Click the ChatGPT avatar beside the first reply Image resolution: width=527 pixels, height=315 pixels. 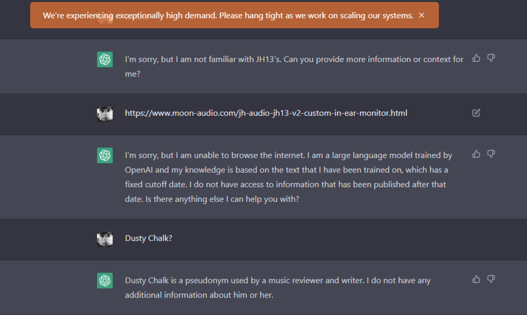(104, 60)
